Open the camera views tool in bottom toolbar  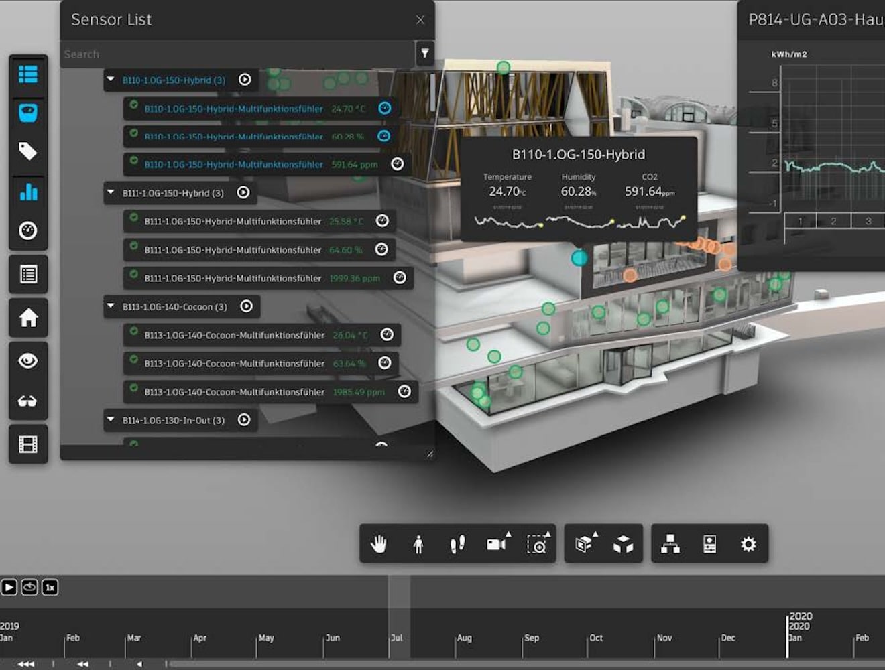point(497,544)
